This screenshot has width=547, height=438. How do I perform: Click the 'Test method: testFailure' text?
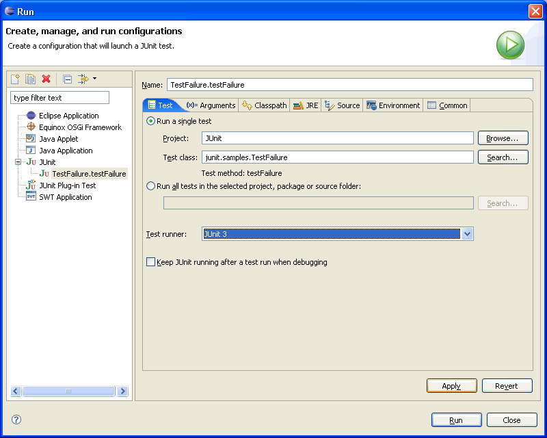[242, 173]
